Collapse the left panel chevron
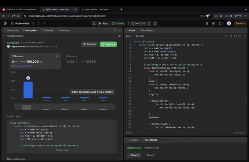Screen dimensions: 249x162 coord(120,30)
